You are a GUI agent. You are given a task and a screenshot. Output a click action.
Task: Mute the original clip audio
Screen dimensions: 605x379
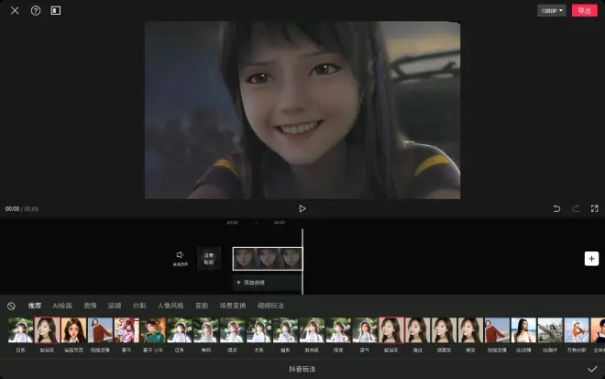(180, 257)
